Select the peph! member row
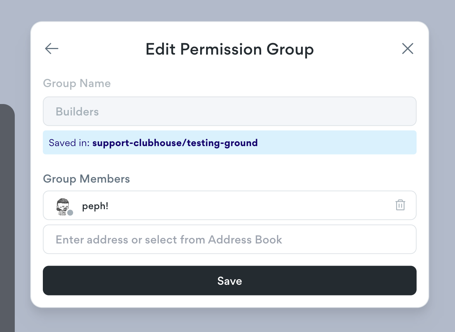455x332 pixels. pyautogui.click(x=230, y=205)
